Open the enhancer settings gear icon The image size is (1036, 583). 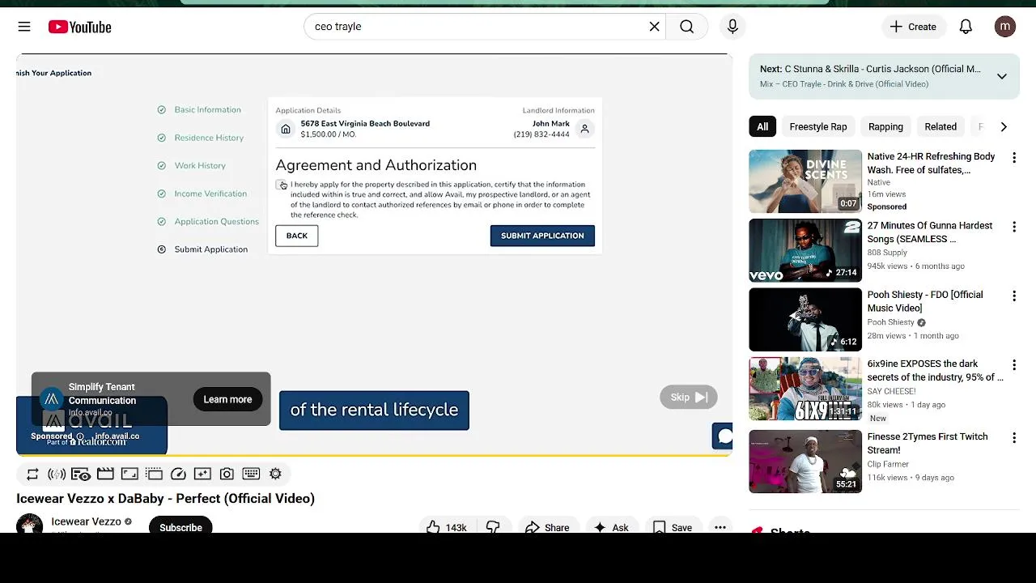tap(275, 474)
